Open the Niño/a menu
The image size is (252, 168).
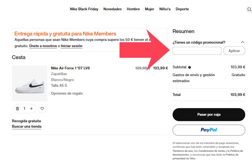(x=165, y=9)
